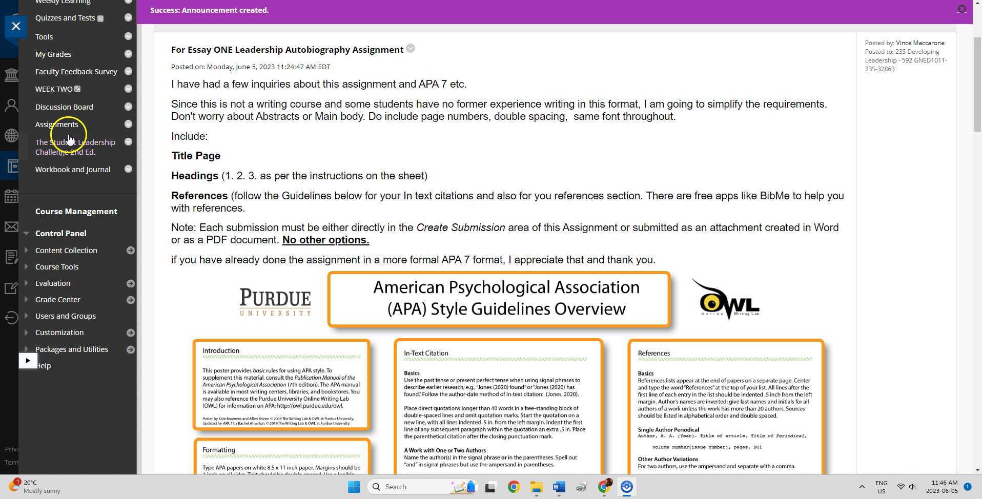Viewport: 982px width, 499px height.
Task: Open the messages envelope icon
Action: coord(11,226)
